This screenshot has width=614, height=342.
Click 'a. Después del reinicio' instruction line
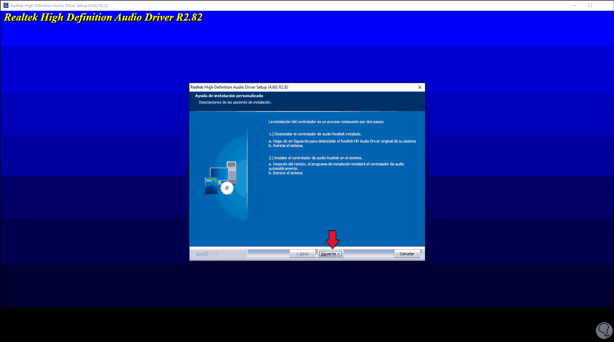(336, 166)
